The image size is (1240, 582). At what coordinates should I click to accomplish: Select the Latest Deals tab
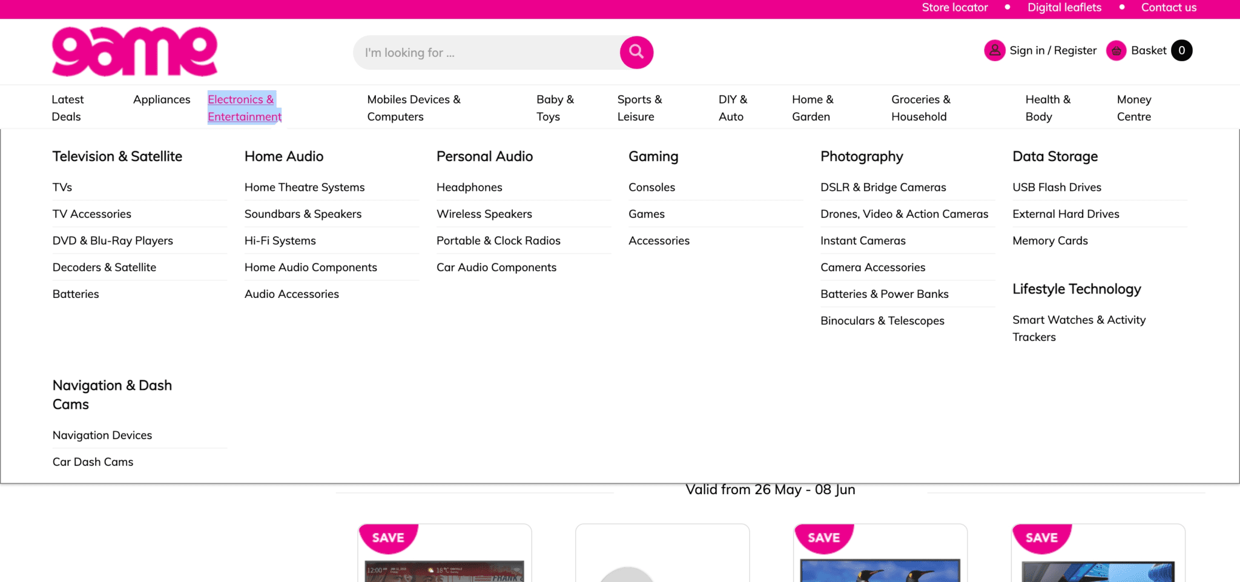67,108
